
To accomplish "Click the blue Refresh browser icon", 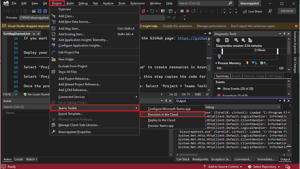I will [152, 11].
